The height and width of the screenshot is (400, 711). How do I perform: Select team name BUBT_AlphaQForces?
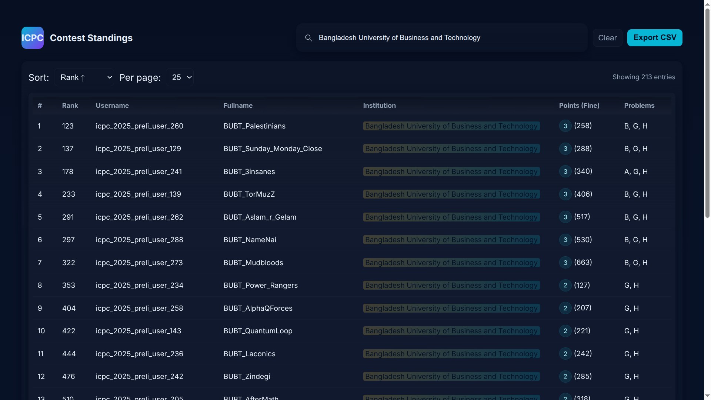[x=258, y=308]
